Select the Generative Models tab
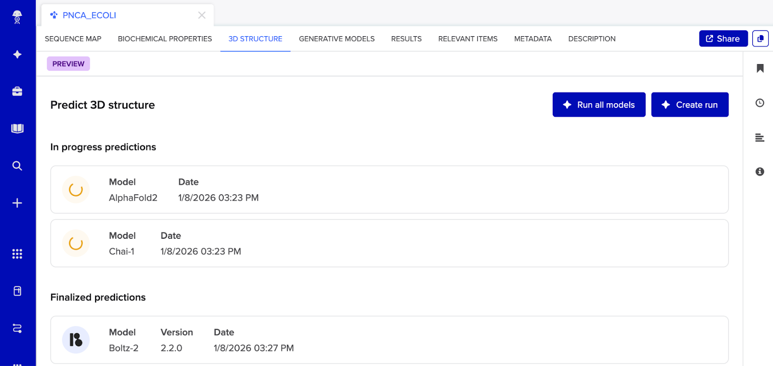 click(337, 39)
